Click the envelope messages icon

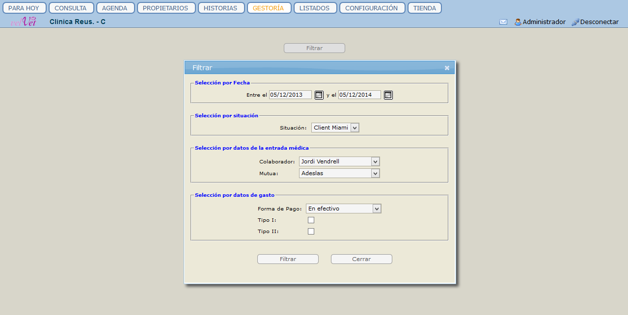click(x=503, y=22)
